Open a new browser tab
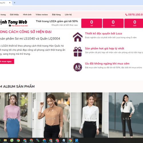This screenshot has width=143, height=143. click(x=15, y=3)
